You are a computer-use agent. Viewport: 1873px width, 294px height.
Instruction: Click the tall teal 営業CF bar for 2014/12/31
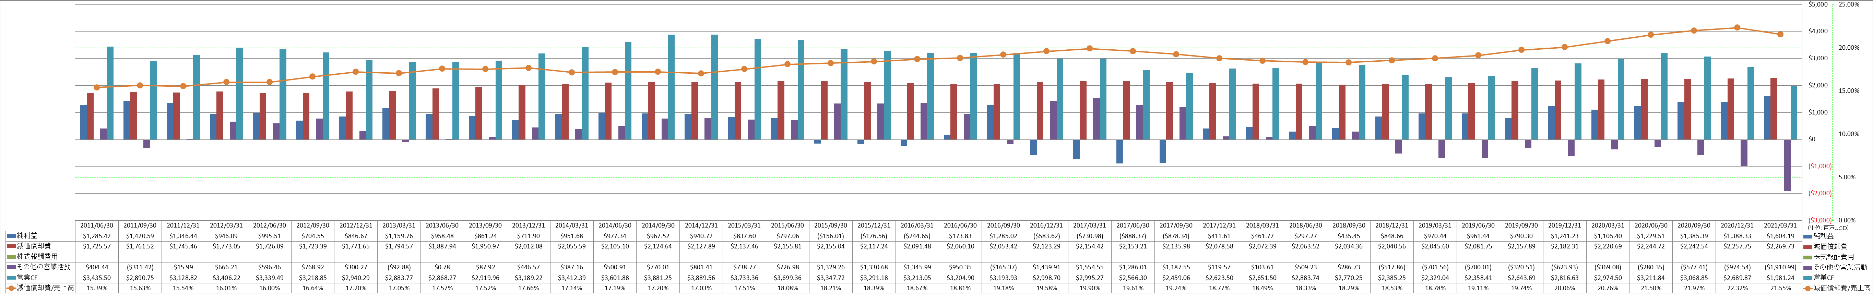coord(715,87)
